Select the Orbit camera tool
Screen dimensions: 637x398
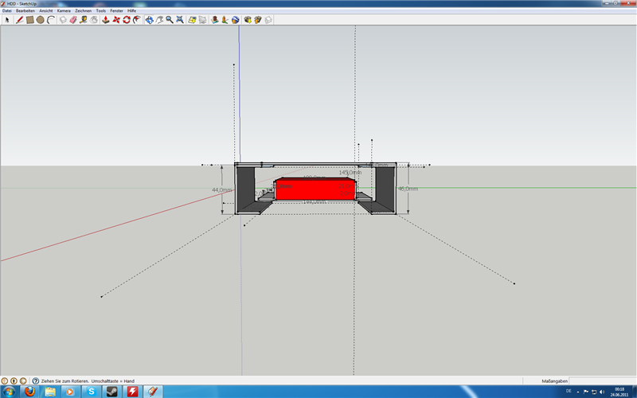click(x=149, y=20)
